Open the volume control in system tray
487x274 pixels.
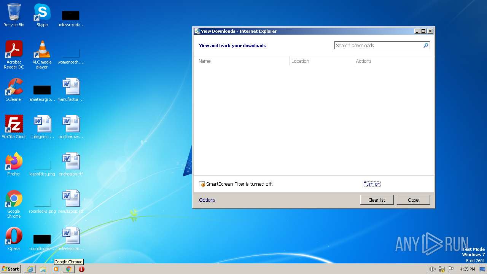(x=432, y=269)
